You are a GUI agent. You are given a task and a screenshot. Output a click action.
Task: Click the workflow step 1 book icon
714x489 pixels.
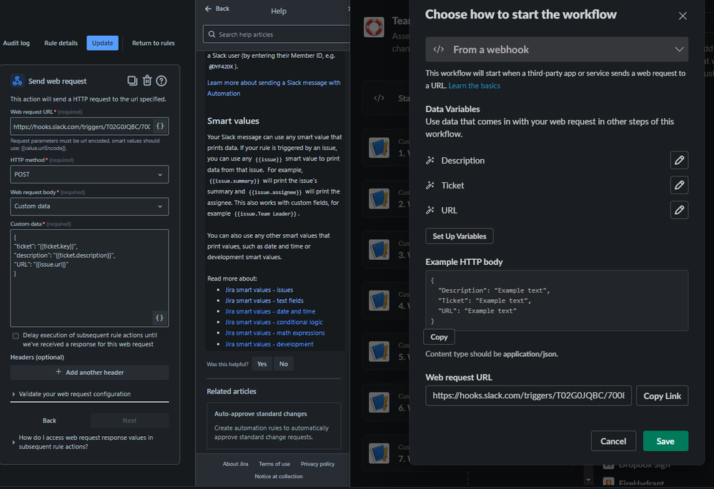coord(379,147)
